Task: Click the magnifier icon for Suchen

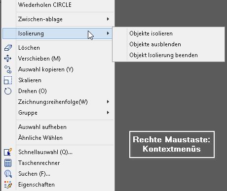Action: coord(8,174)
